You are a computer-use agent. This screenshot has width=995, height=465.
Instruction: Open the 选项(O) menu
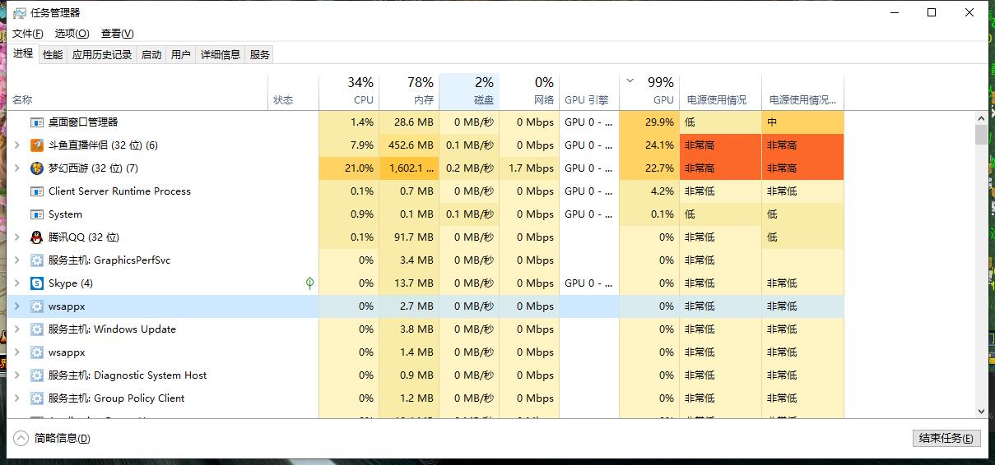pos(72,34)
